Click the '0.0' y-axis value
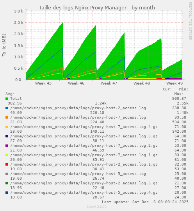Image resolution: width=194 pixels, height=211 pixels. click(x=18, y=80)
